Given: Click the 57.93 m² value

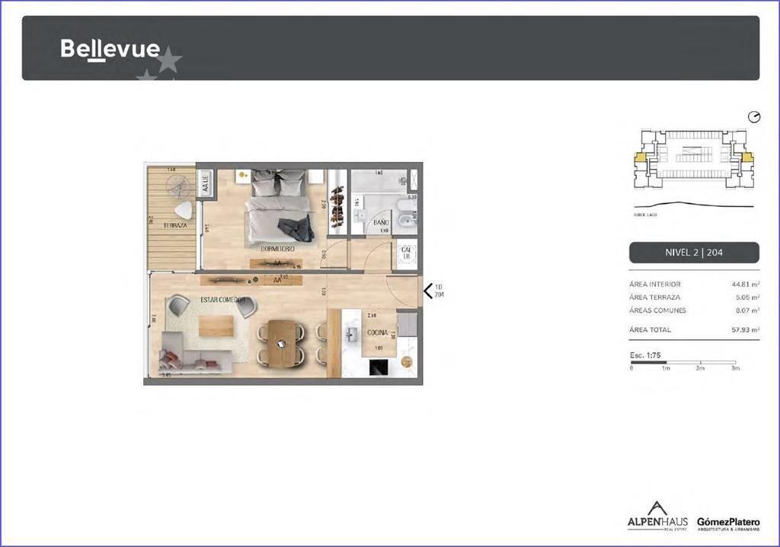Looking at the screenshot, I should [745, 329].
